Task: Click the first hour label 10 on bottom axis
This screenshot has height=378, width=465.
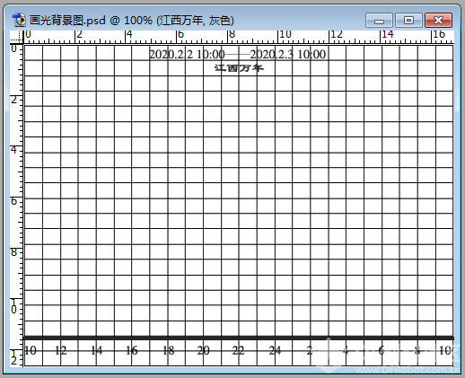Action: pos(31,350)
